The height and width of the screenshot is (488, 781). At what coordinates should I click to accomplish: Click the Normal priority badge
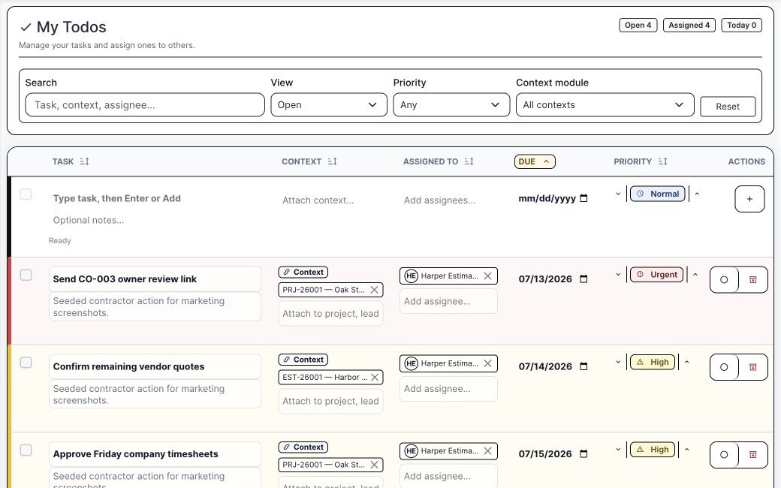click(658, 194)
